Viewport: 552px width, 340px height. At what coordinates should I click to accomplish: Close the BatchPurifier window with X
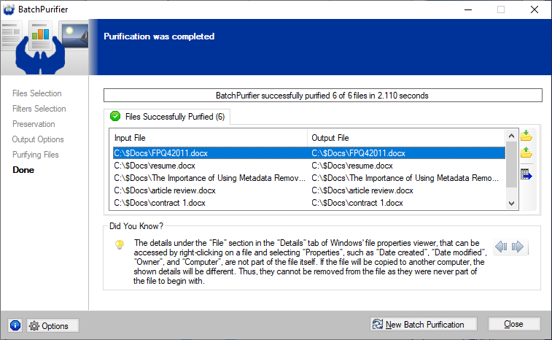coord(534,9)
